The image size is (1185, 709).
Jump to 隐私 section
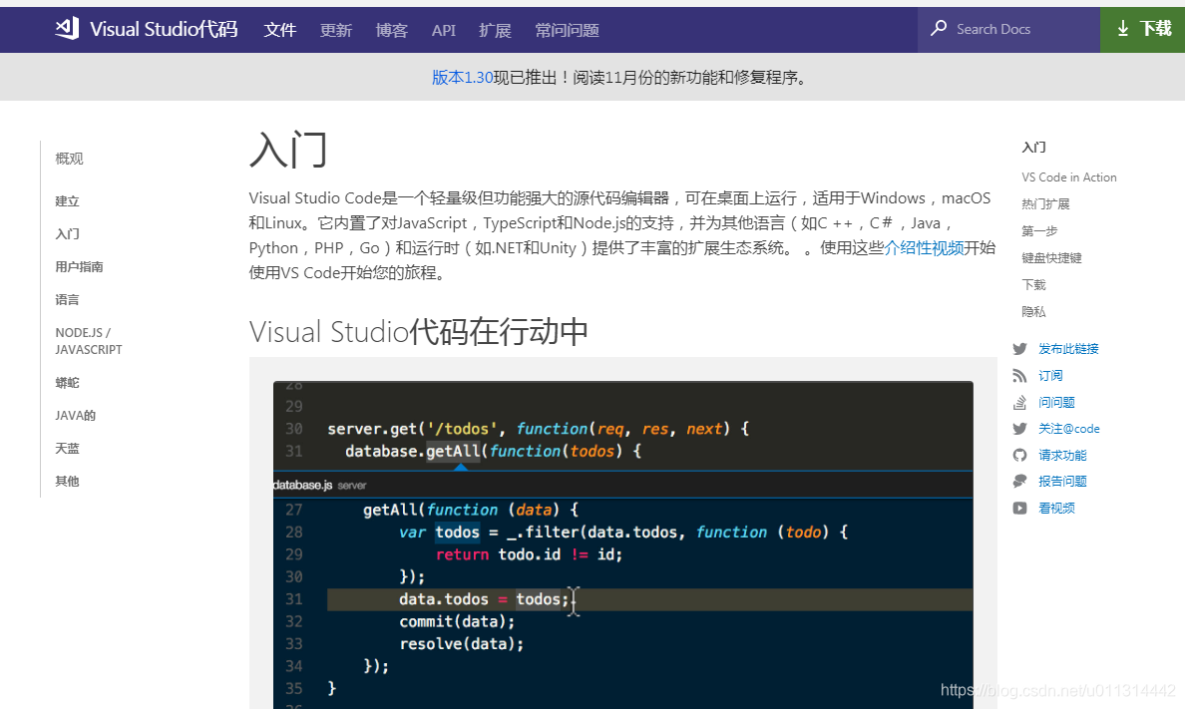tap(1033, 311)
